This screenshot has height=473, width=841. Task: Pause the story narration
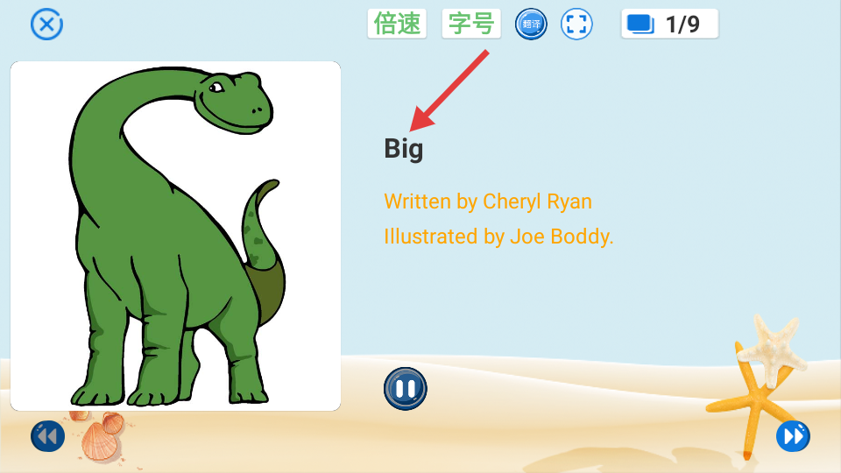click(x=406, y=389)
